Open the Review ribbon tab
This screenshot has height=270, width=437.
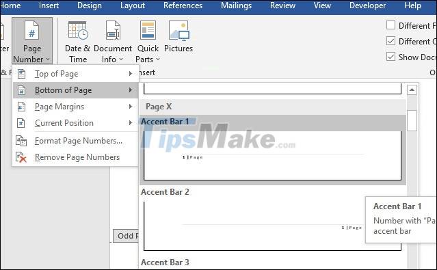click(282, 5)
